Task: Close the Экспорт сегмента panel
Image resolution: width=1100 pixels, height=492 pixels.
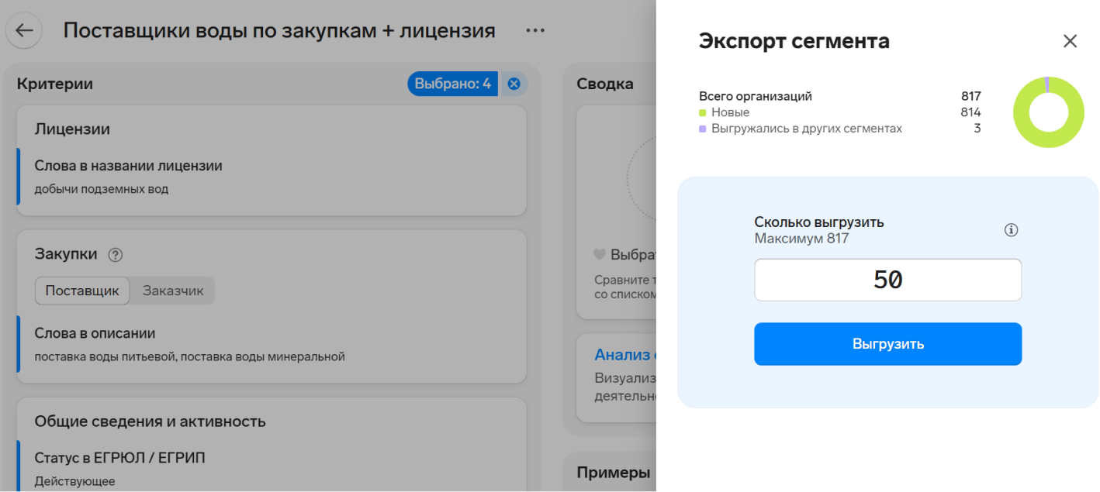Action: coord(1071,41)
